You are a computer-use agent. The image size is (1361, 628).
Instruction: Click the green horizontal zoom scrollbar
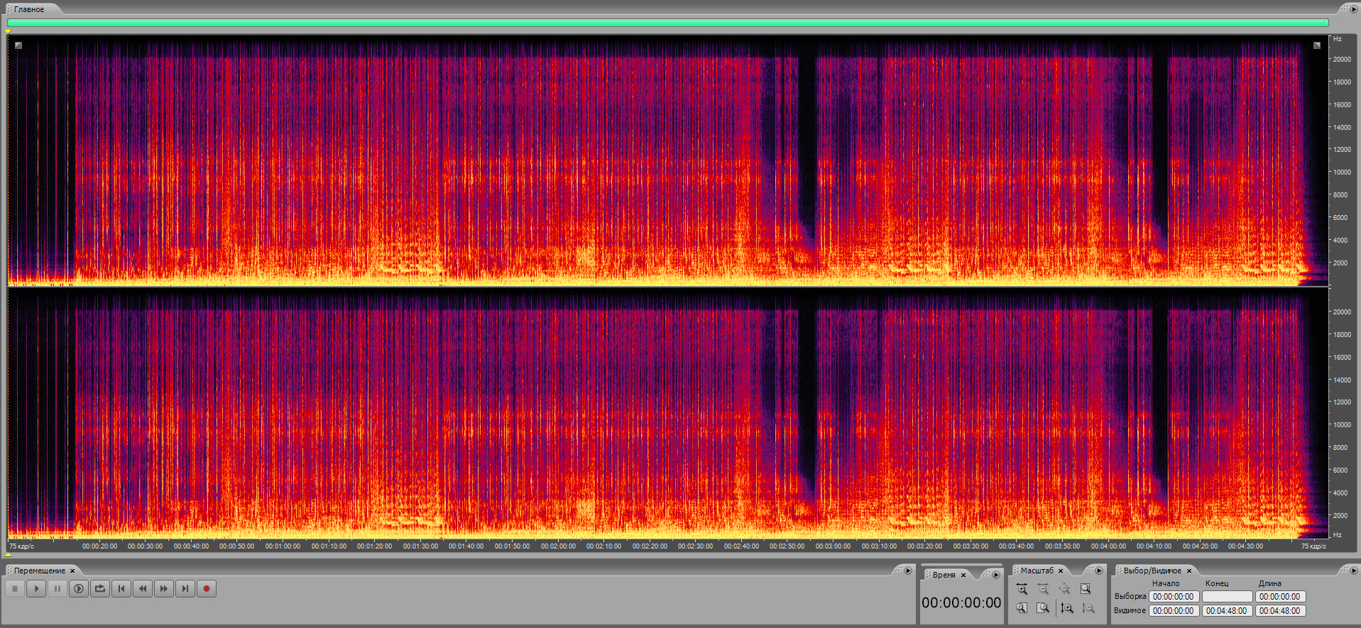point(667,23)
